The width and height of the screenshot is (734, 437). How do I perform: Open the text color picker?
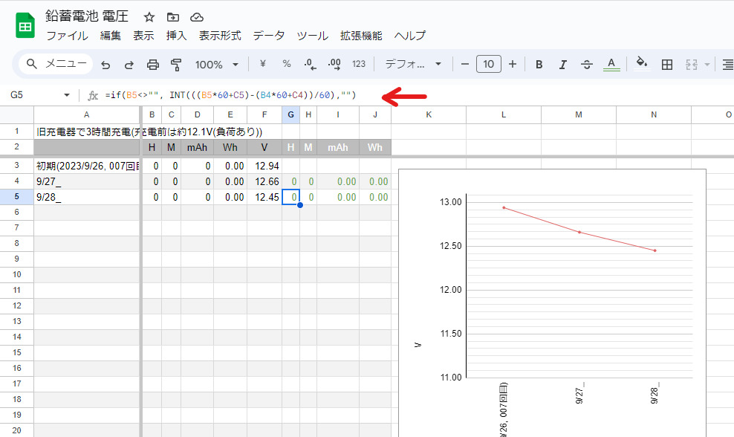pyautogui.click(x=611, y=65)
